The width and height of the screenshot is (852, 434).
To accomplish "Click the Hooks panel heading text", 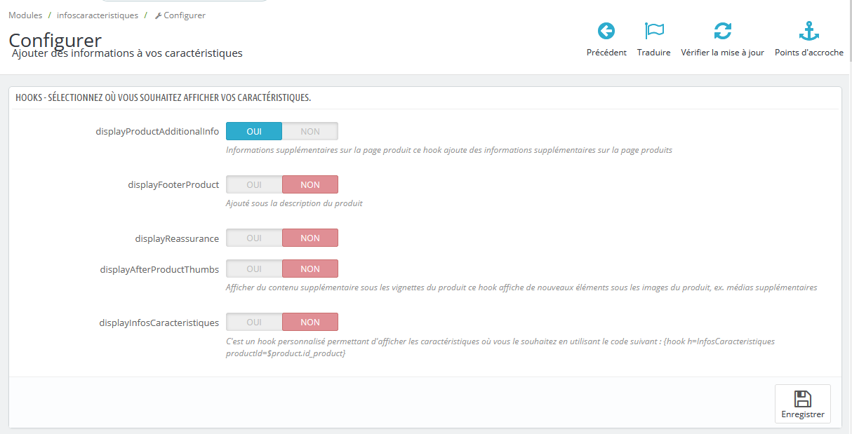I will 163,97.
